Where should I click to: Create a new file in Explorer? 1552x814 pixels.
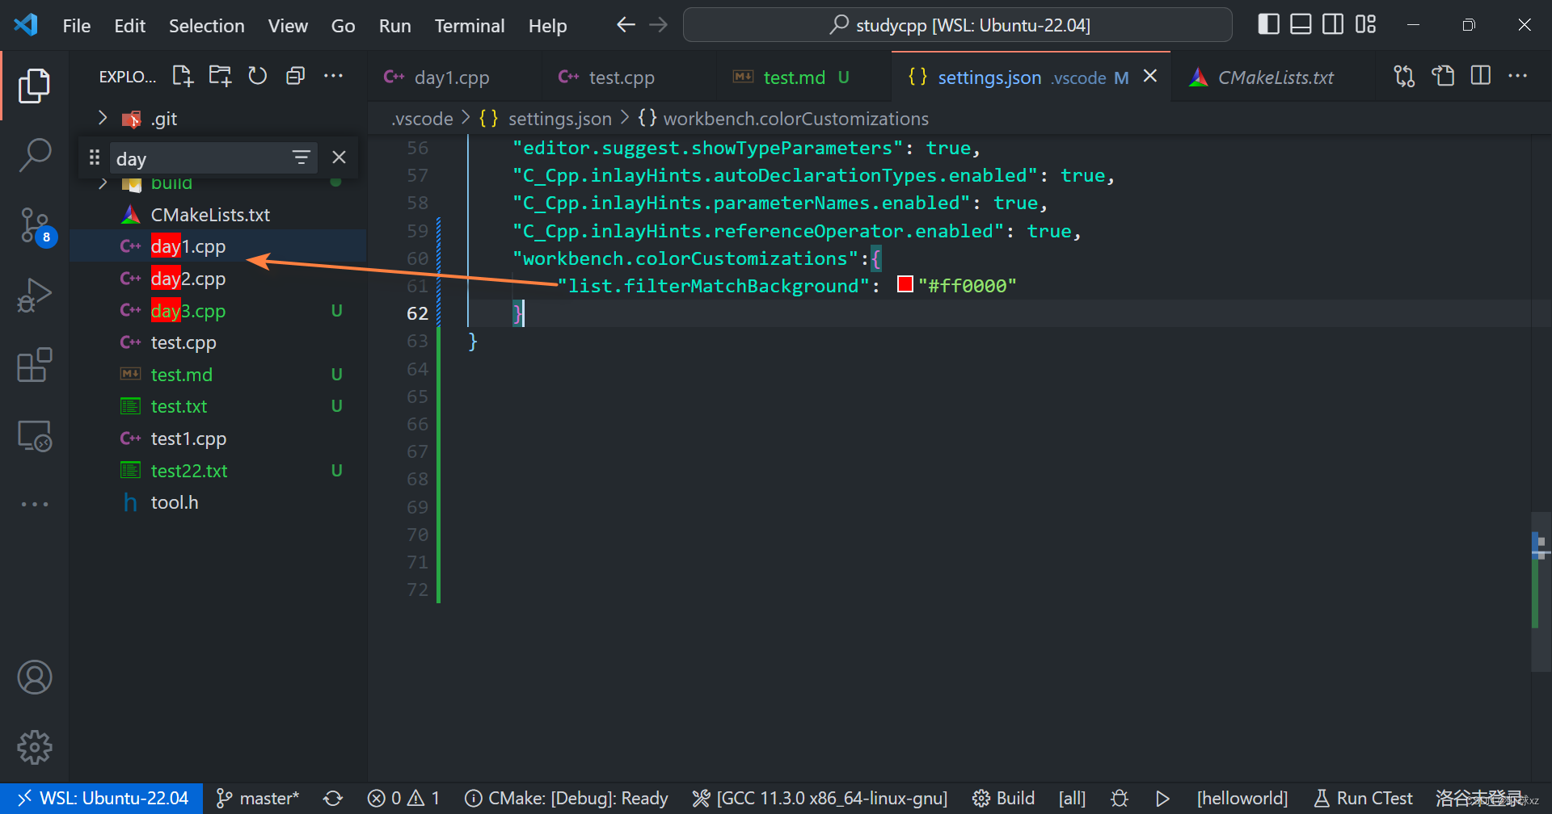click(183, 76)
